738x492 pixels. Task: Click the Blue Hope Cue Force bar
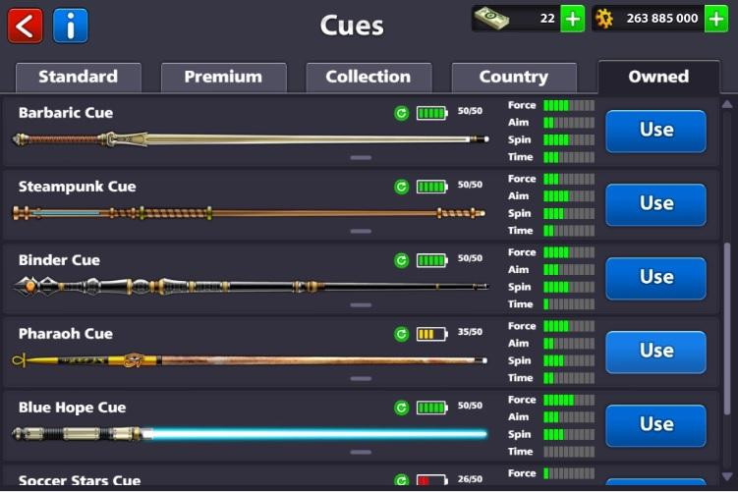(569, 400)
